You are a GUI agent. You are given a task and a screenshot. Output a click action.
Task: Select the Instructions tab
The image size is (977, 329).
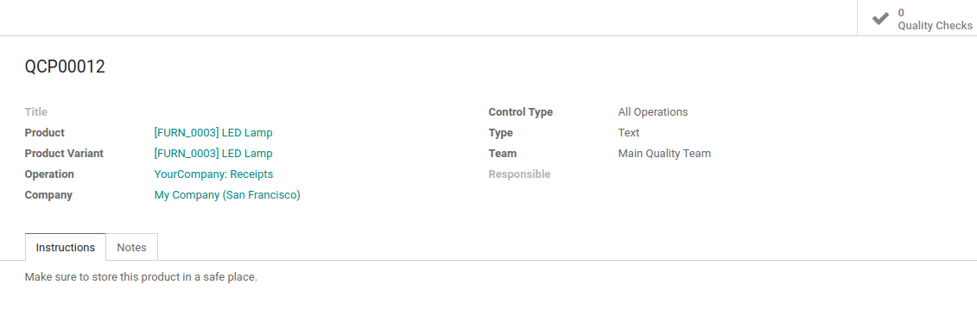[66, 247]
